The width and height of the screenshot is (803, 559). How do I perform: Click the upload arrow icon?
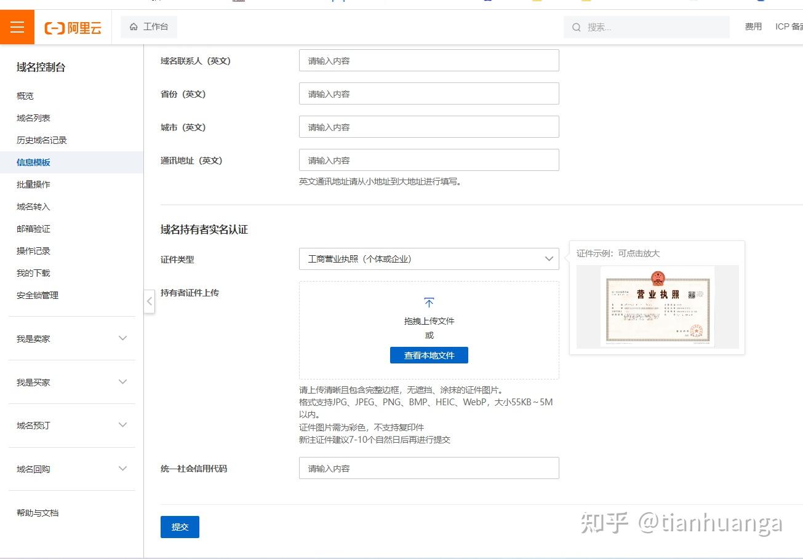(x=429, y=303)
